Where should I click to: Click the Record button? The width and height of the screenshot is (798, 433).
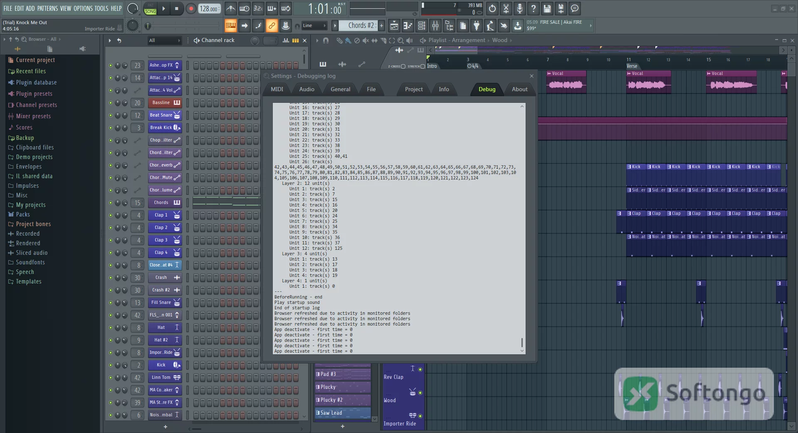click(x=190, y=8)
